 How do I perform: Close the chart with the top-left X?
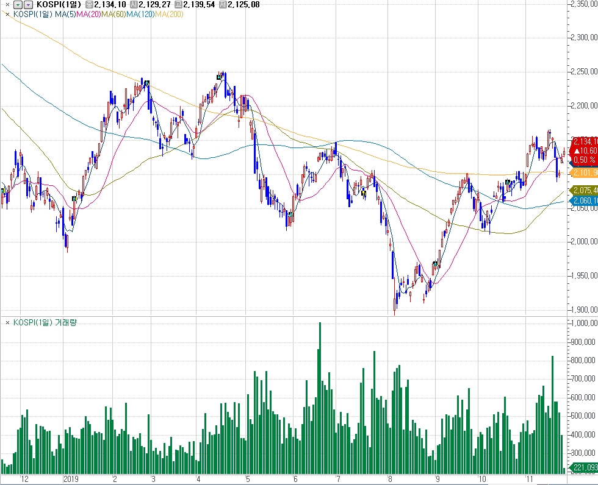7,5
